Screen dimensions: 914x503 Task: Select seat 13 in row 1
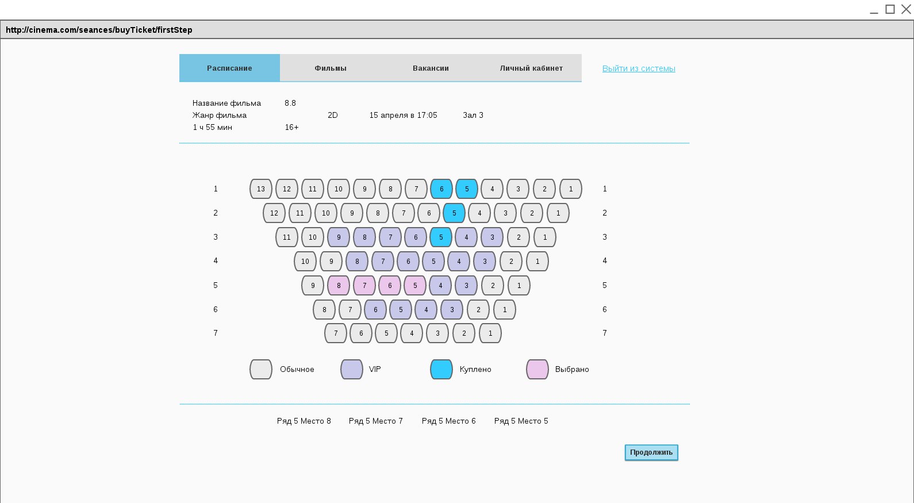(x=261, y=189)
